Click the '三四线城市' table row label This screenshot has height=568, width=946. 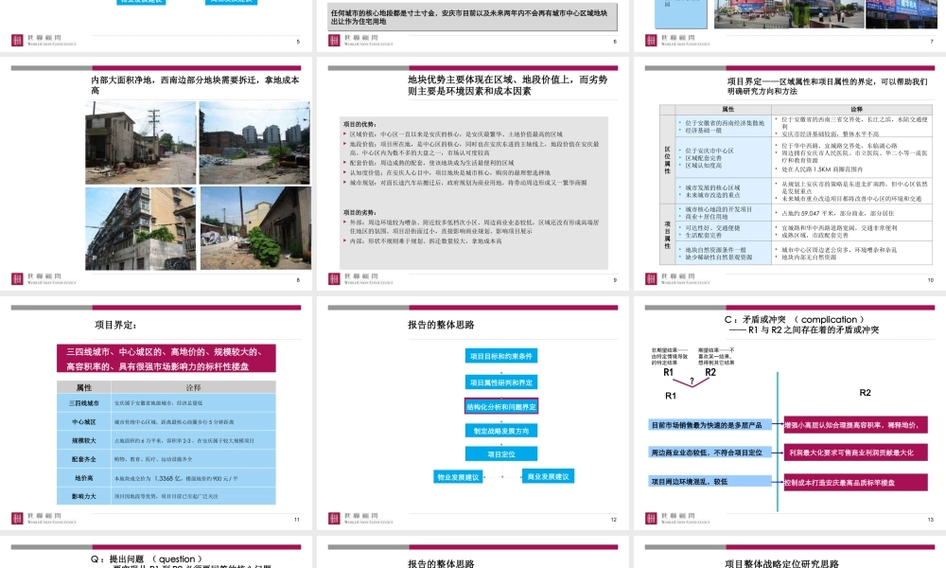(84, 403)
